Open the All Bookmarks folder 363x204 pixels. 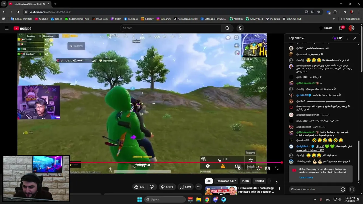click(x=351, y=19)
